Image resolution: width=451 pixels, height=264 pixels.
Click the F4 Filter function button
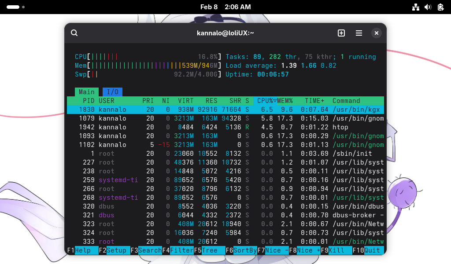click(x=178, y=250)
